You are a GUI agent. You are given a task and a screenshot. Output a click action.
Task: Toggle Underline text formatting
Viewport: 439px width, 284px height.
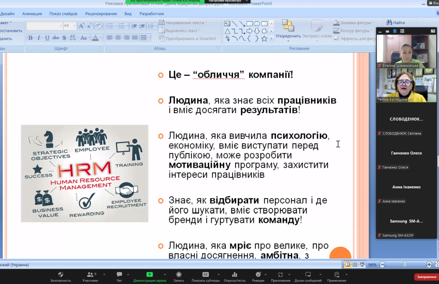47,38
